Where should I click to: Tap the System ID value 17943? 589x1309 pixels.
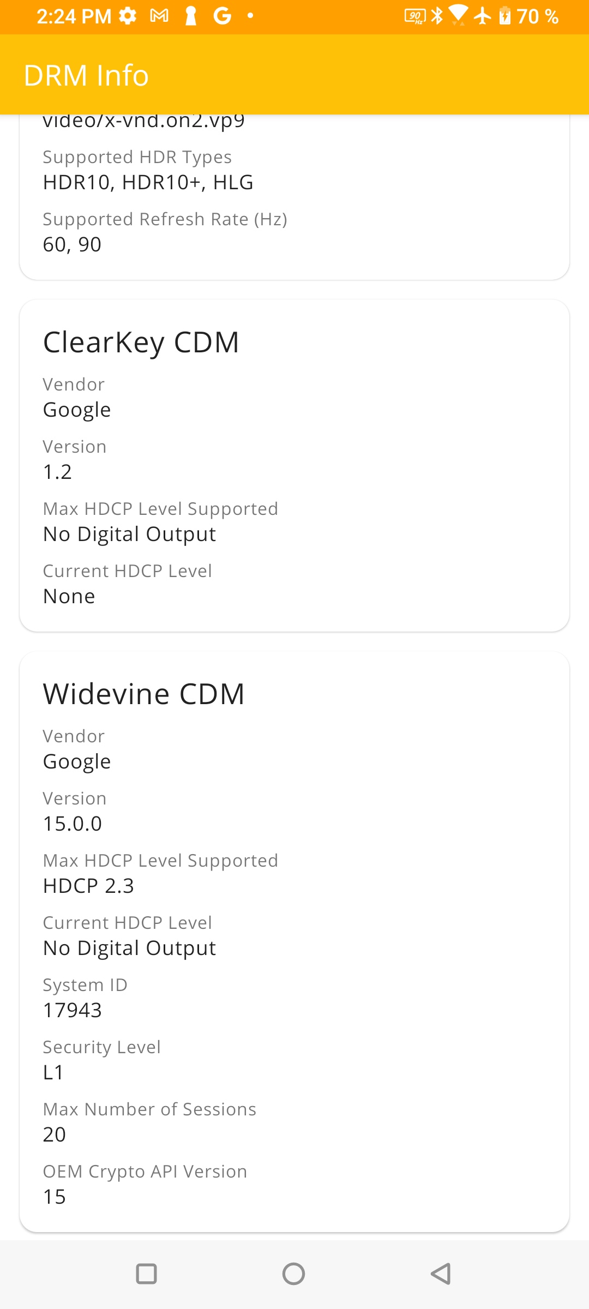tap(73, 1010)
